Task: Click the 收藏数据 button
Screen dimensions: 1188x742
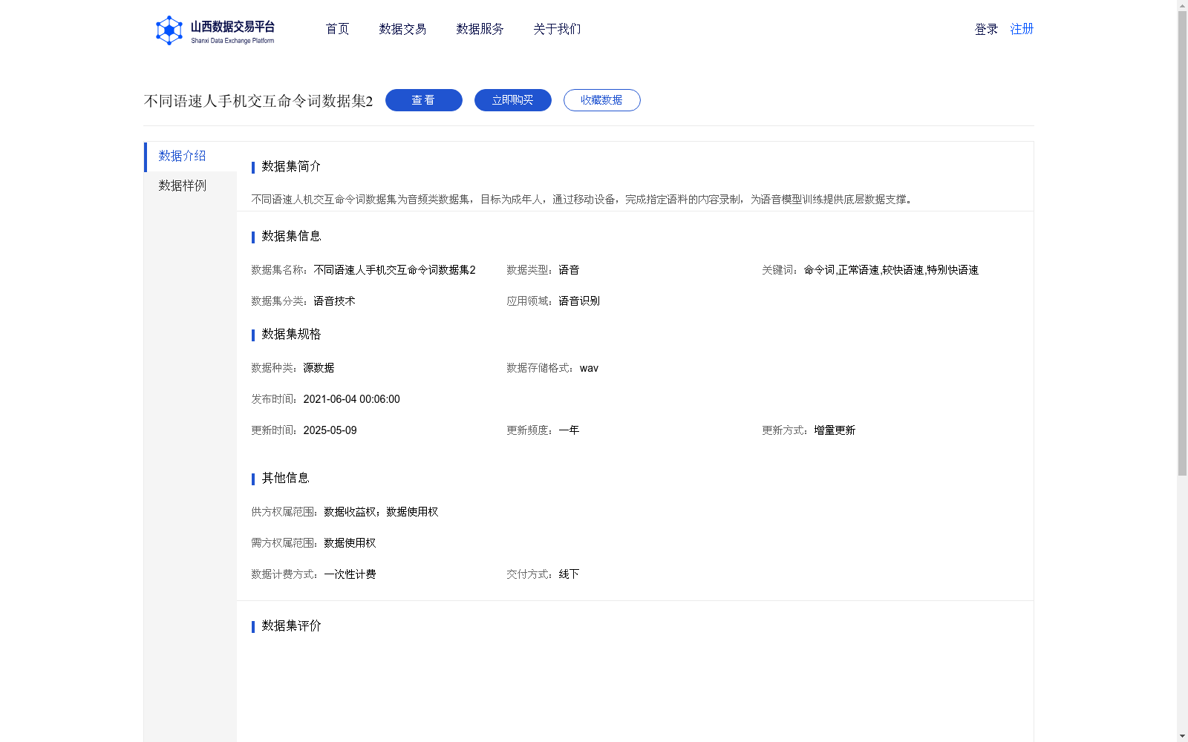Action: pos(602,100)
